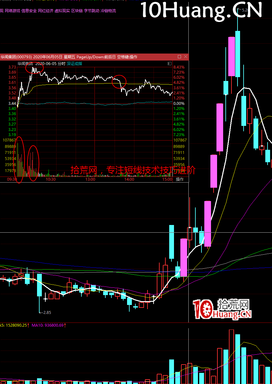Open the 字节跳动 sector tag

(92, 11)
